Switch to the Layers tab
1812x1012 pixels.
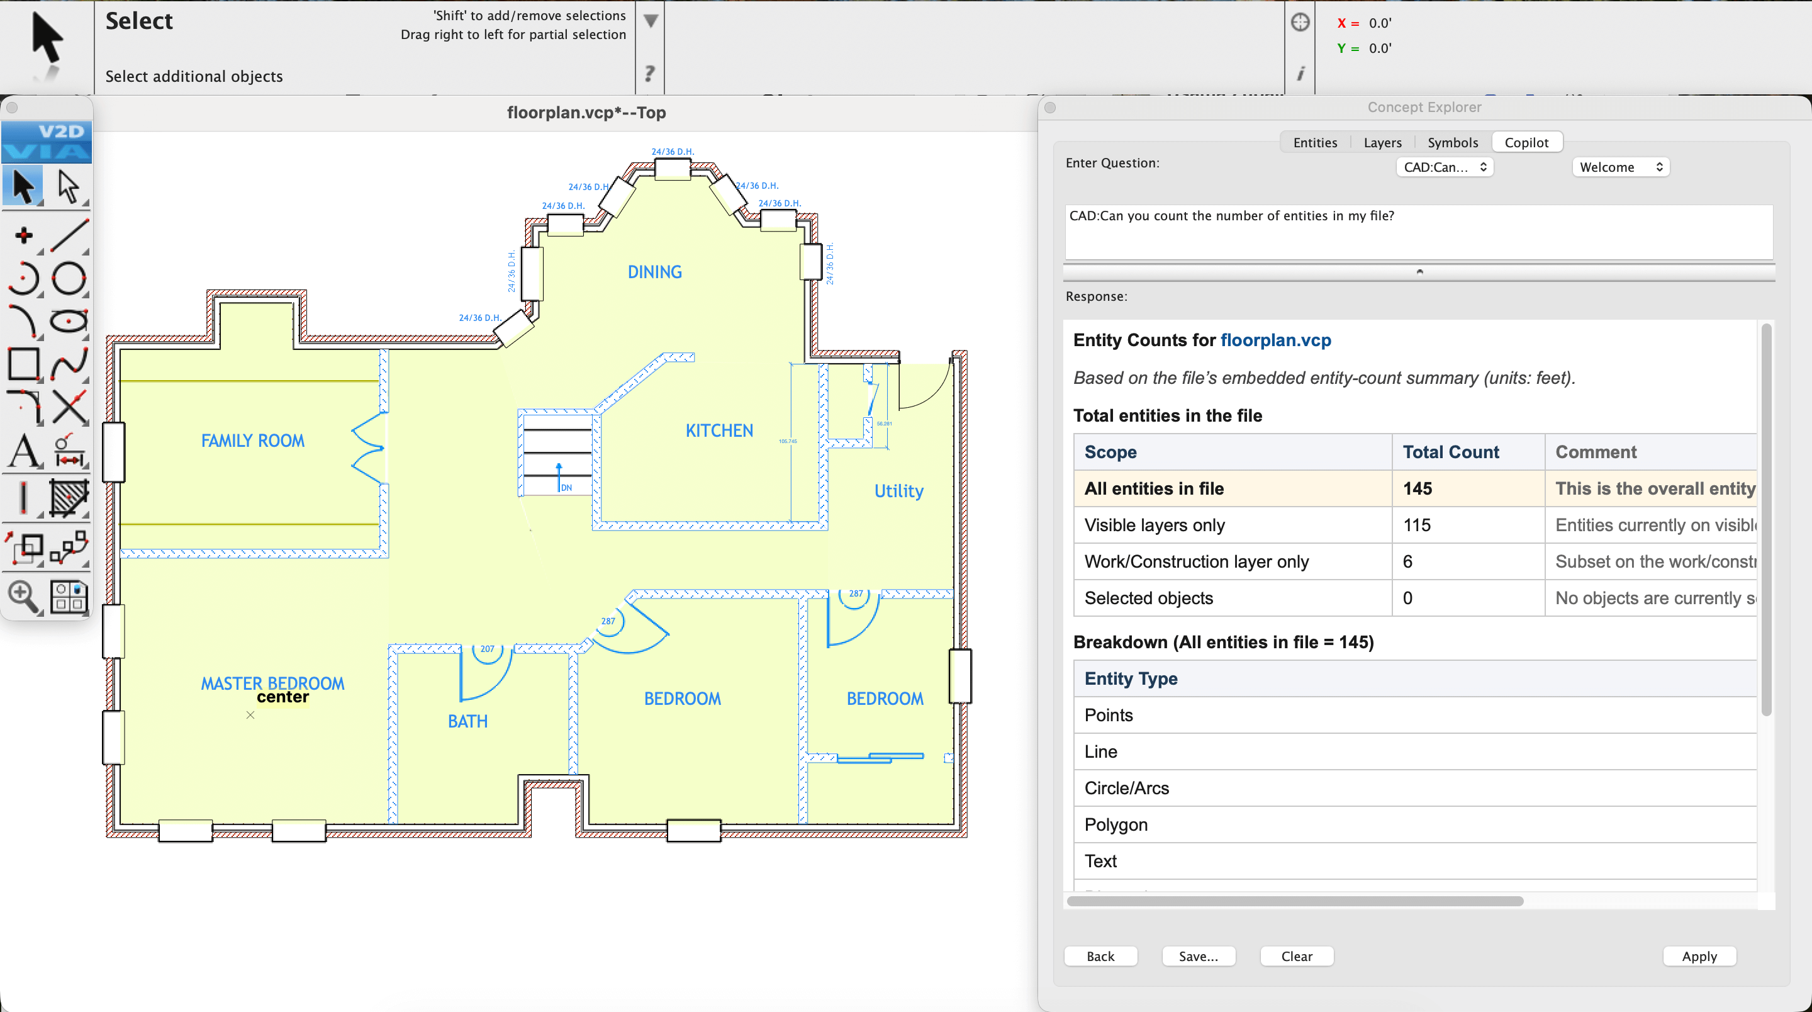pos(1382,143)
